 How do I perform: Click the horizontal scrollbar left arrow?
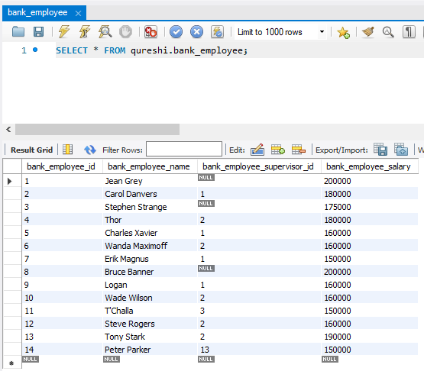pos(8,130)
